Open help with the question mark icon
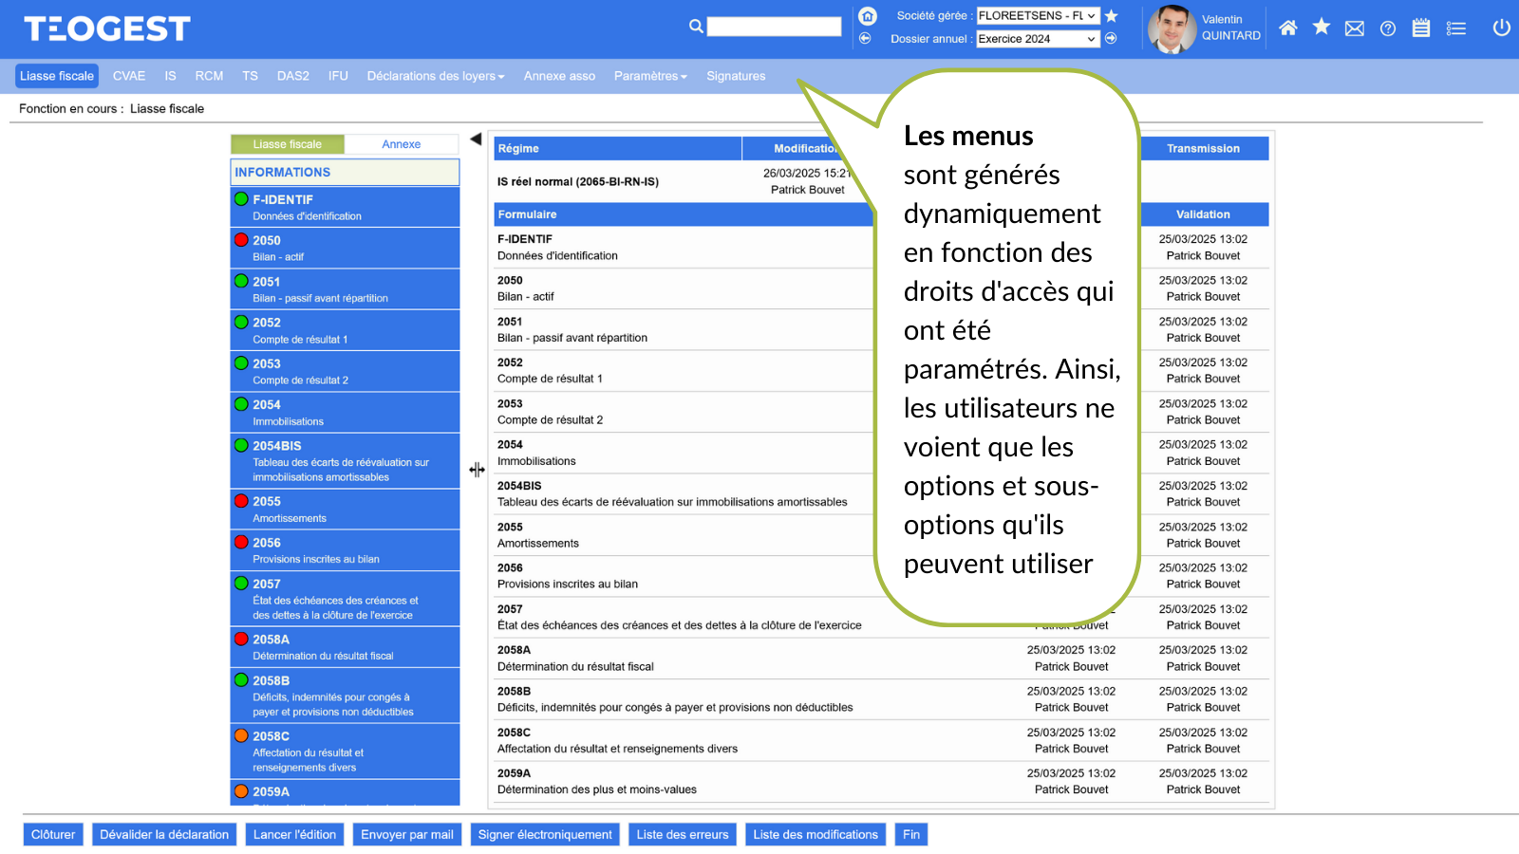 pyautogui.click(x=1388, y=28)
